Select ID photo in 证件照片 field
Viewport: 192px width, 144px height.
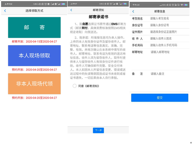pyautogui.click(x=169, y=32)
